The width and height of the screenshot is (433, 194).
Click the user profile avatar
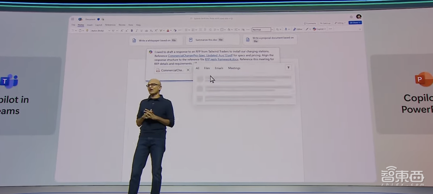(x=359, y=17)
